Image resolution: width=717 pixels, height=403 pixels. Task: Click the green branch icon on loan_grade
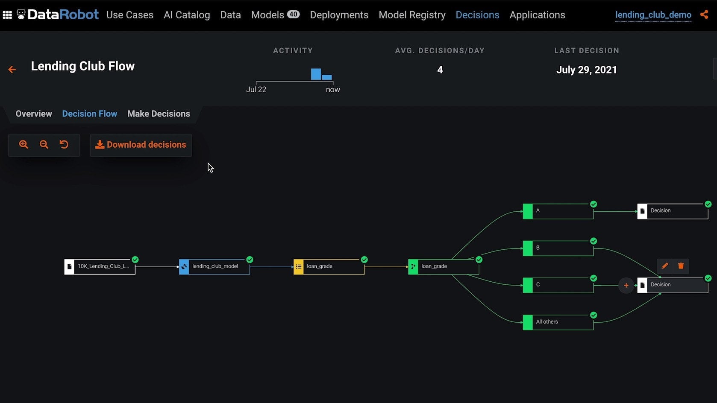[413, 267]
